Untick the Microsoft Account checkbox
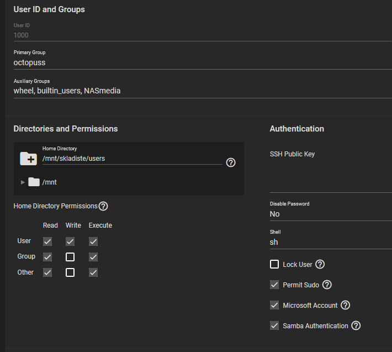 click(x=274, y=305)
